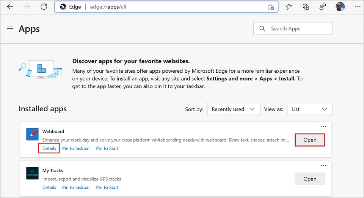The image size is (364, 198).
Task: Click the Edge logo in the address bar
Action: pyautogui.click(x=63, y=7)
